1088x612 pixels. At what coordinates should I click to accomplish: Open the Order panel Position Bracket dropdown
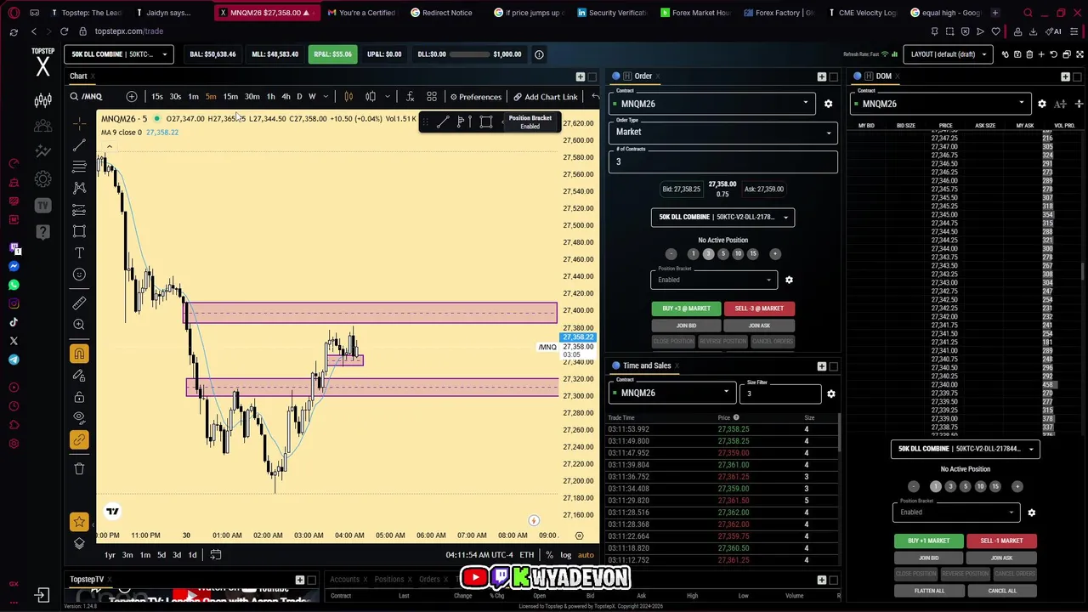[x=714, y=280]
